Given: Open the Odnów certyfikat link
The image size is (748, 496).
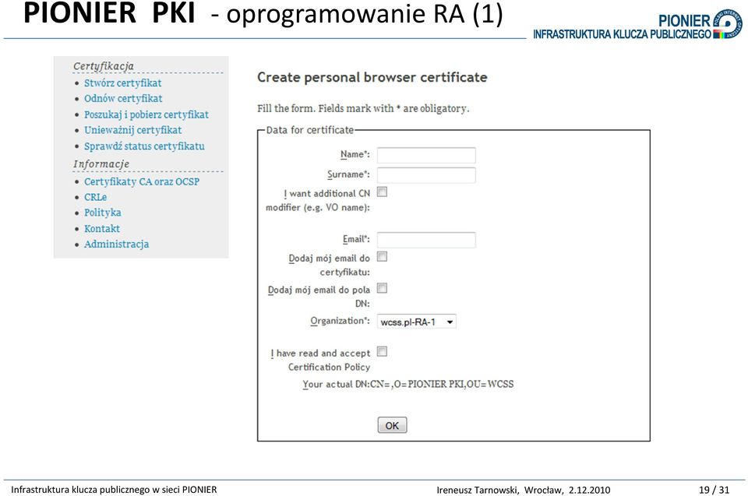Looking at the screenshot, I should point(123,99).
